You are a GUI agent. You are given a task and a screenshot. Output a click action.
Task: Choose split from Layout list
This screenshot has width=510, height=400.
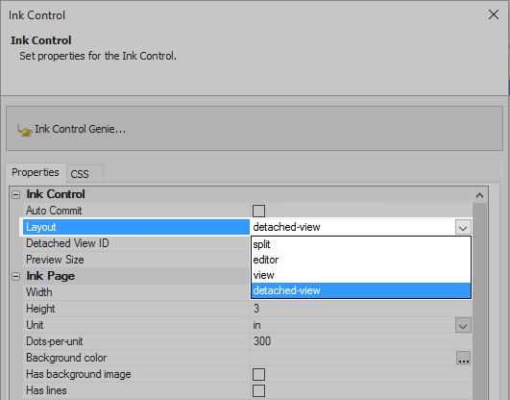(361, 244)
